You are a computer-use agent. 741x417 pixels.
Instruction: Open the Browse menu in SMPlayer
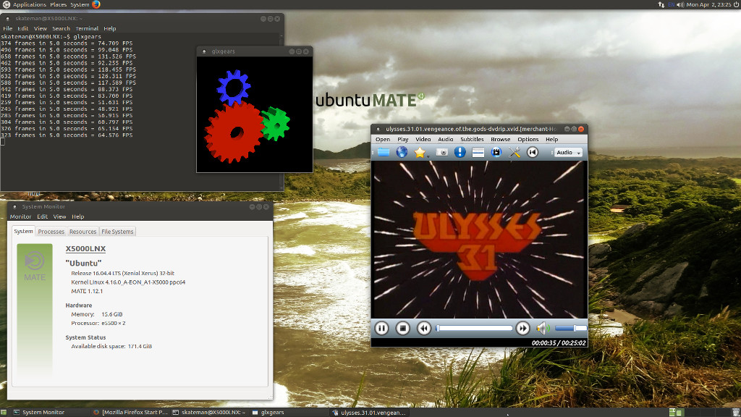click(501, 140)
